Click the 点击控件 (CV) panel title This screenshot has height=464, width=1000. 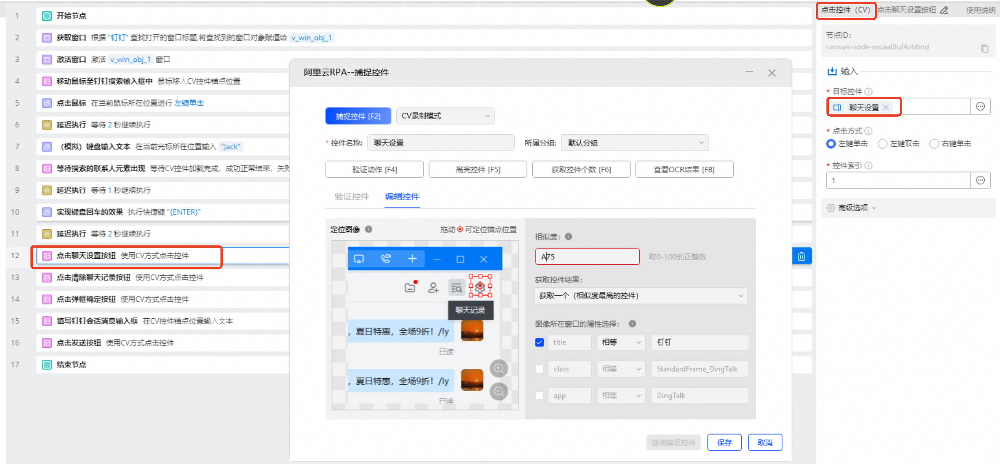(845, 10)
